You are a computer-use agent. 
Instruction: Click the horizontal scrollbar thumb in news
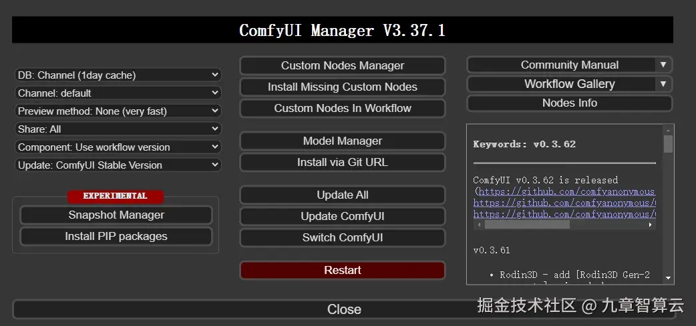pos(527,225)
